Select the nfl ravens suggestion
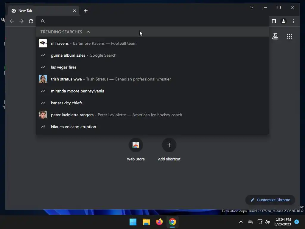Image resolution: width=305 pixels, height=229 pixels. (x=152, y=43)
